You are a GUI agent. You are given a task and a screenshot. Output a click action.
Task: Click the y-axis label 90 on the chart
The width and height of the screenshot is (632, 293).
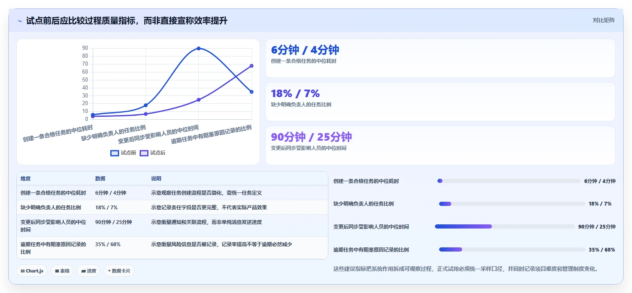click(85, 48)
